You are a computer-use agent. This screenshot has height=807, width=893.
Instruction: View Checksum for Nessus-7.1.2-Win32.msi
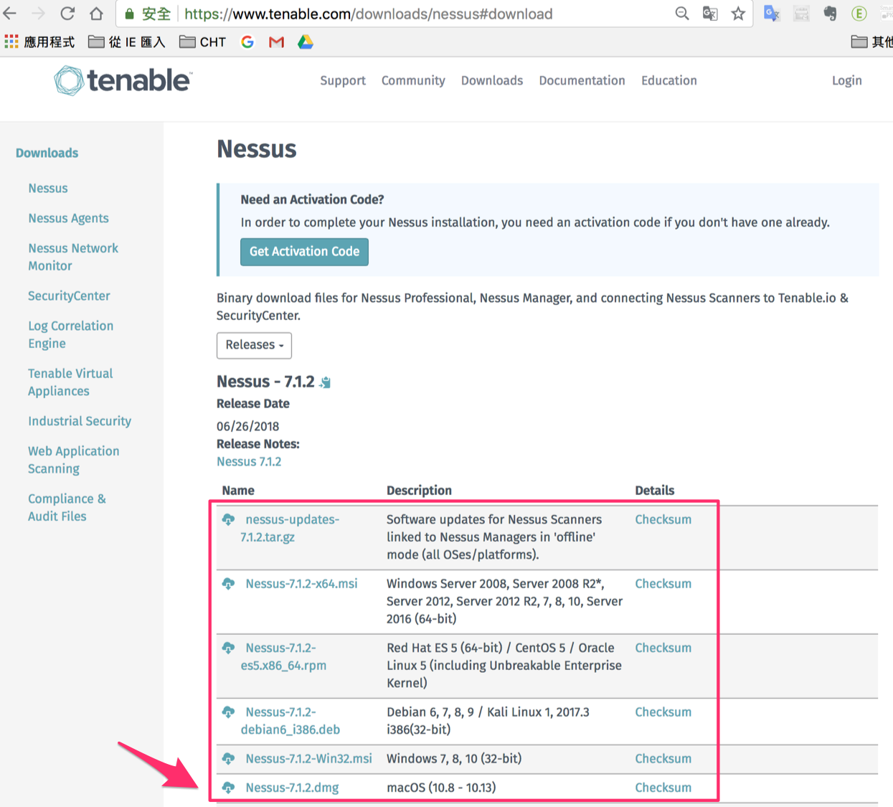coord(663,759)
